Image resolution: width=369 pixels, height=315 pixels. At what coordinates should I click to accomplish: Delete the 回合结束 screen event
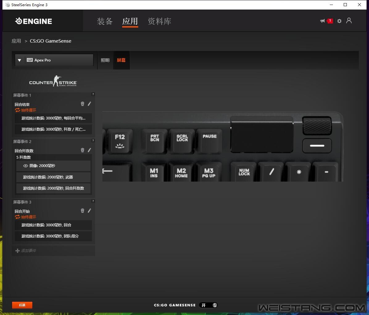[x=82, y=104]
